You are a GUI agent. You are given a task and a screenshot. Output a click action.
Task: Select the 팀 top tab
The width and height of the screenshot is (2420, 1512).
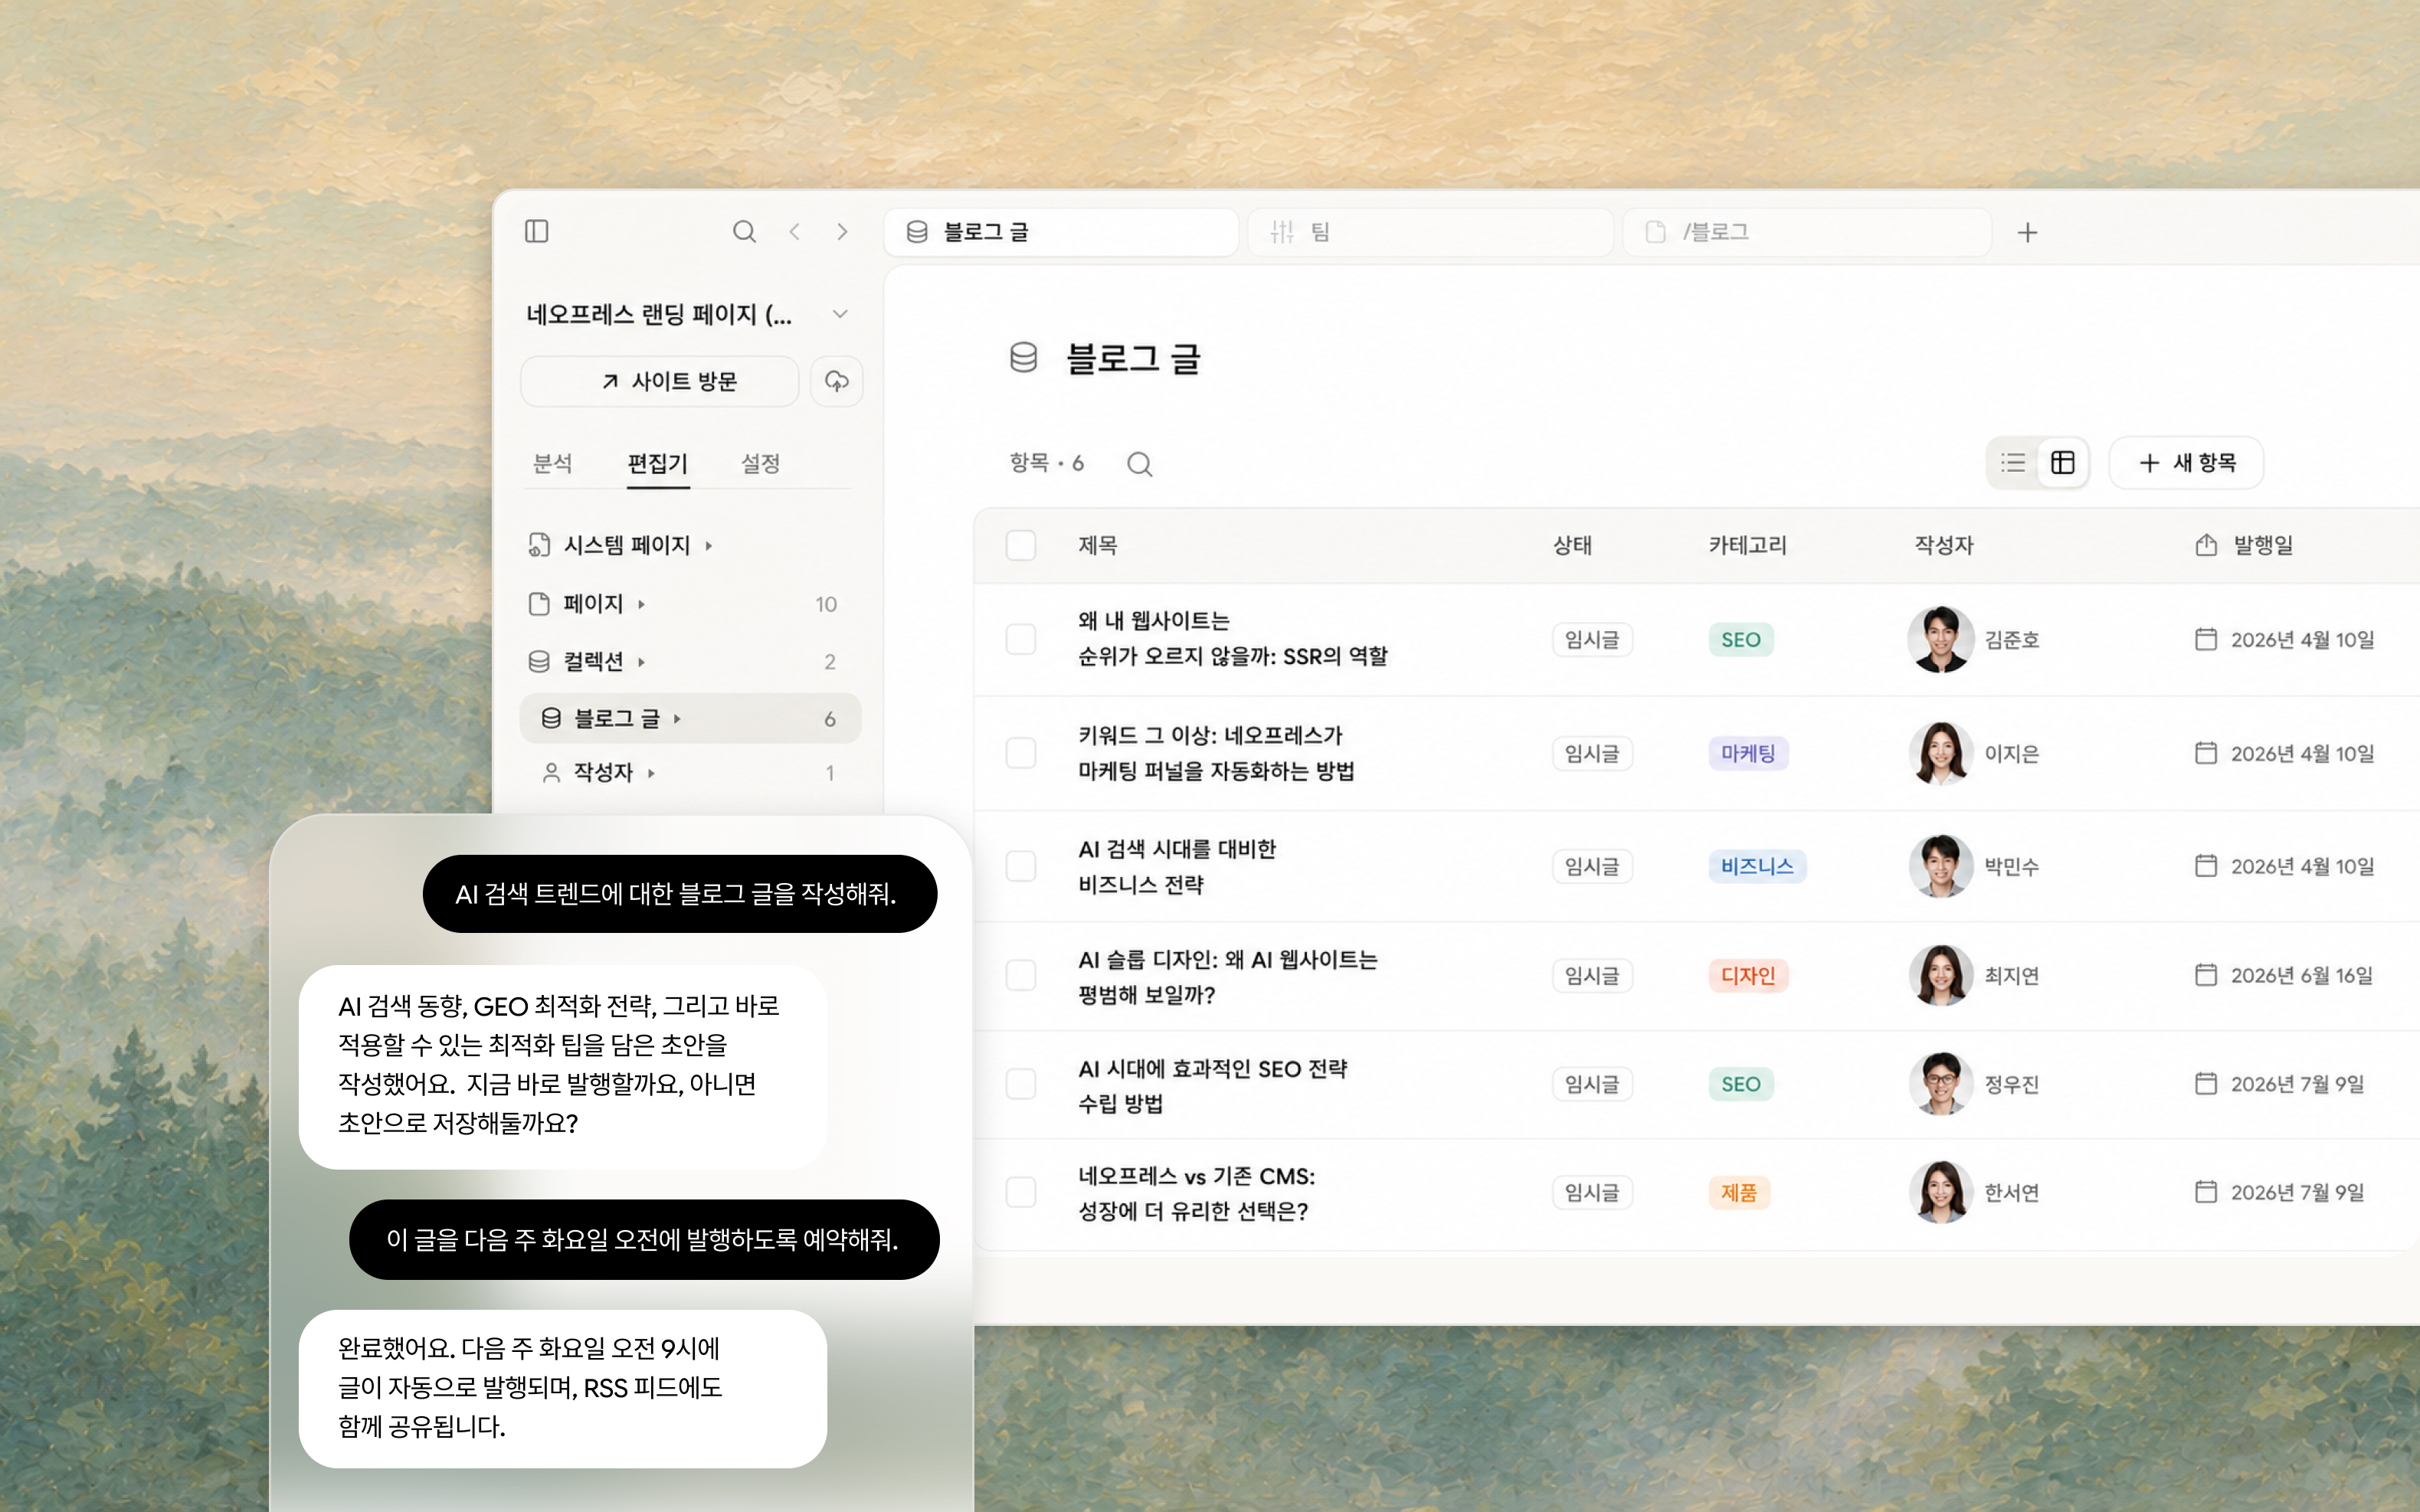tap(1430, 232)
